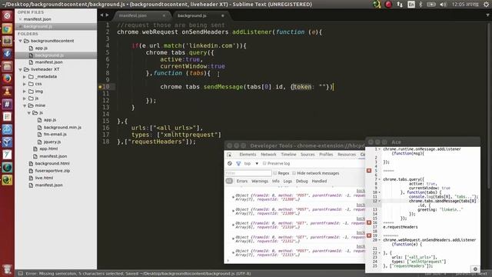Click the bookmark dot on line 10 gutter

click(100, 87)
